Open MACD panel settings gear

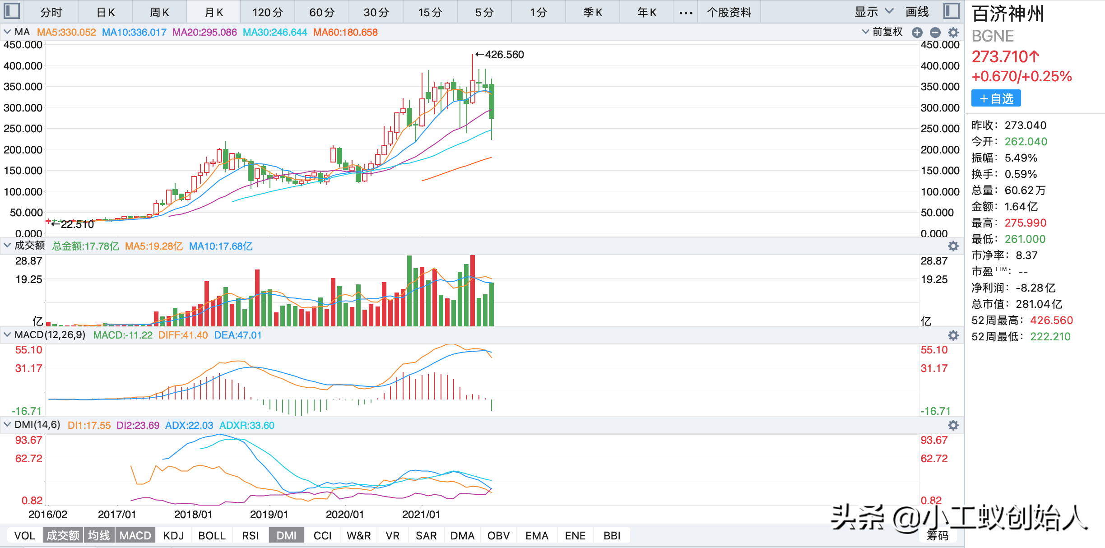[953, 335]
